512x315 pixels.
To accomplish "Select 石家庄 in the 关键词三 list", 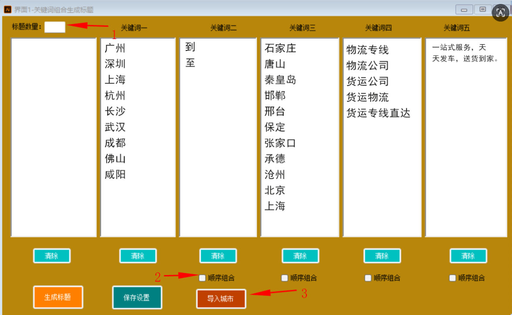I will click(x=280, y=48).
